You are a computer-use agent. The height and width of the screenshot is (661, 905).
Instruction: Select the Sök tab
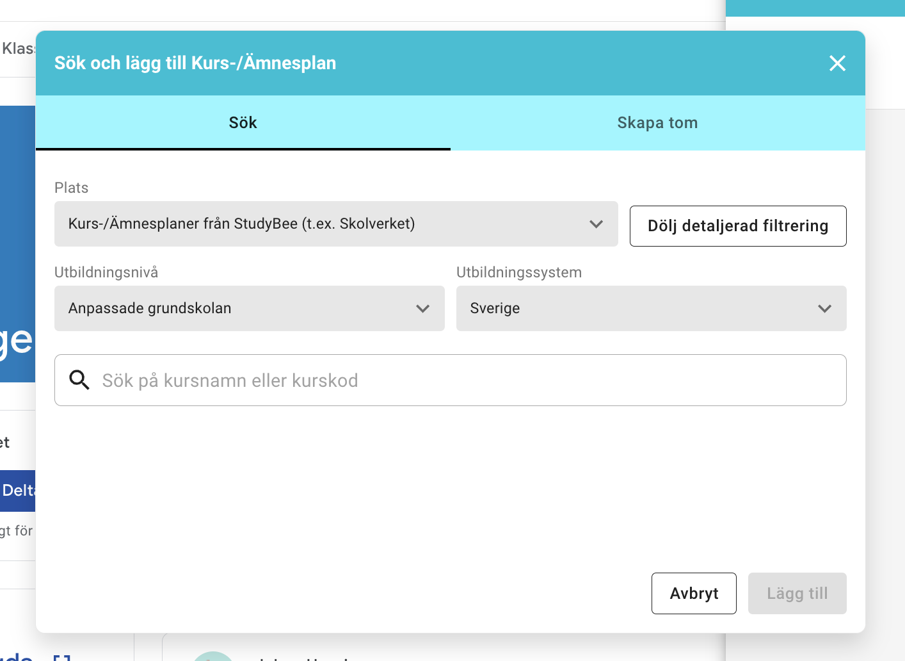tap(243, 122)
